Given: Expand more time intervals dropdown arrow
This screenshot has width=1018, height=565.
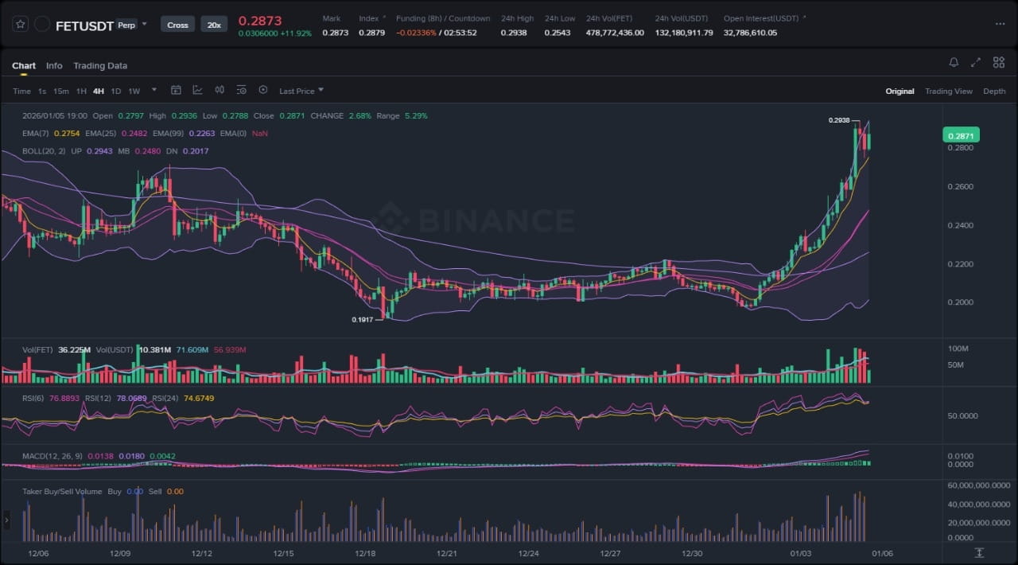Looking at the screenshot, I should [x=154, y=90].
